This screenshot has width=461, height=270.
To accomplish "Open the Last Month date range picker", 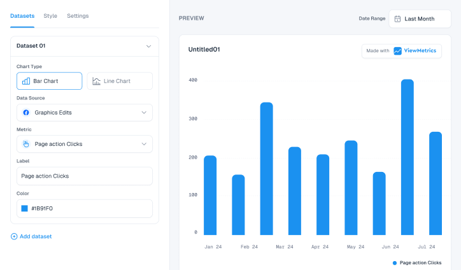I will 420,18.
